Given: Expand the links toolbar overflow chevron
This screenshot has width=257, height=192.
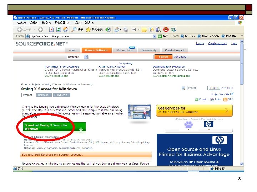Looking at the screenshot, I should [242, 36].
